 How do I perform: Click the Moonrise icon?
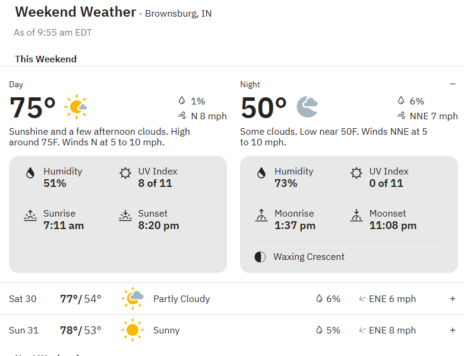point(261,215)
